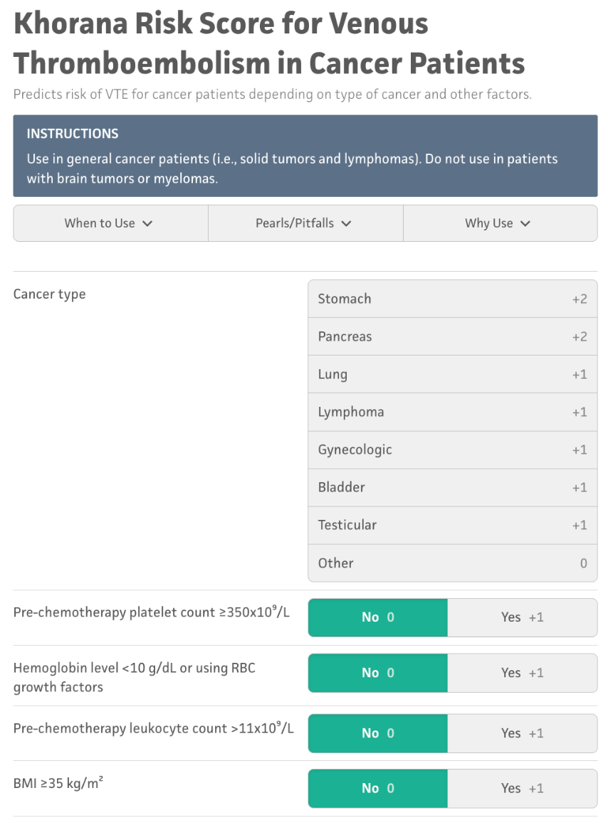Select Testicular cancer type option
Viewport: 613px width, 825px height.
pos(452,525)
